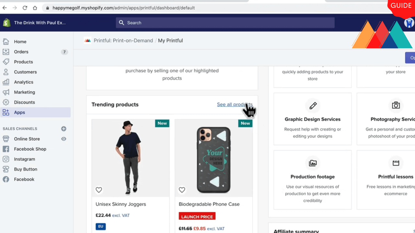Click the Printful logo in breadcrumb
415x233 pixels.
point(87,40)
